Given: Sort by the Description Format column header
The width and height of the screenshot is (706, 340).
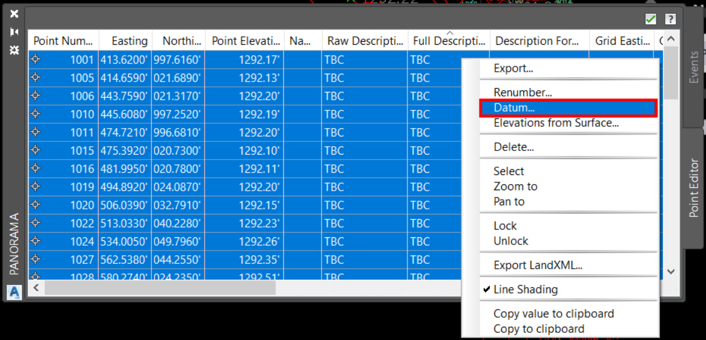Looking at the screenshot, I should coord(540,41).
